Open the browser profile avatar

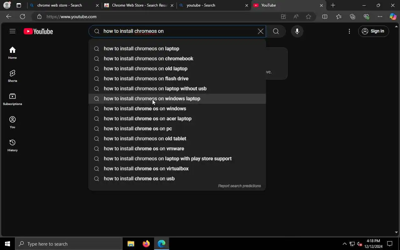tap(7, 5)
